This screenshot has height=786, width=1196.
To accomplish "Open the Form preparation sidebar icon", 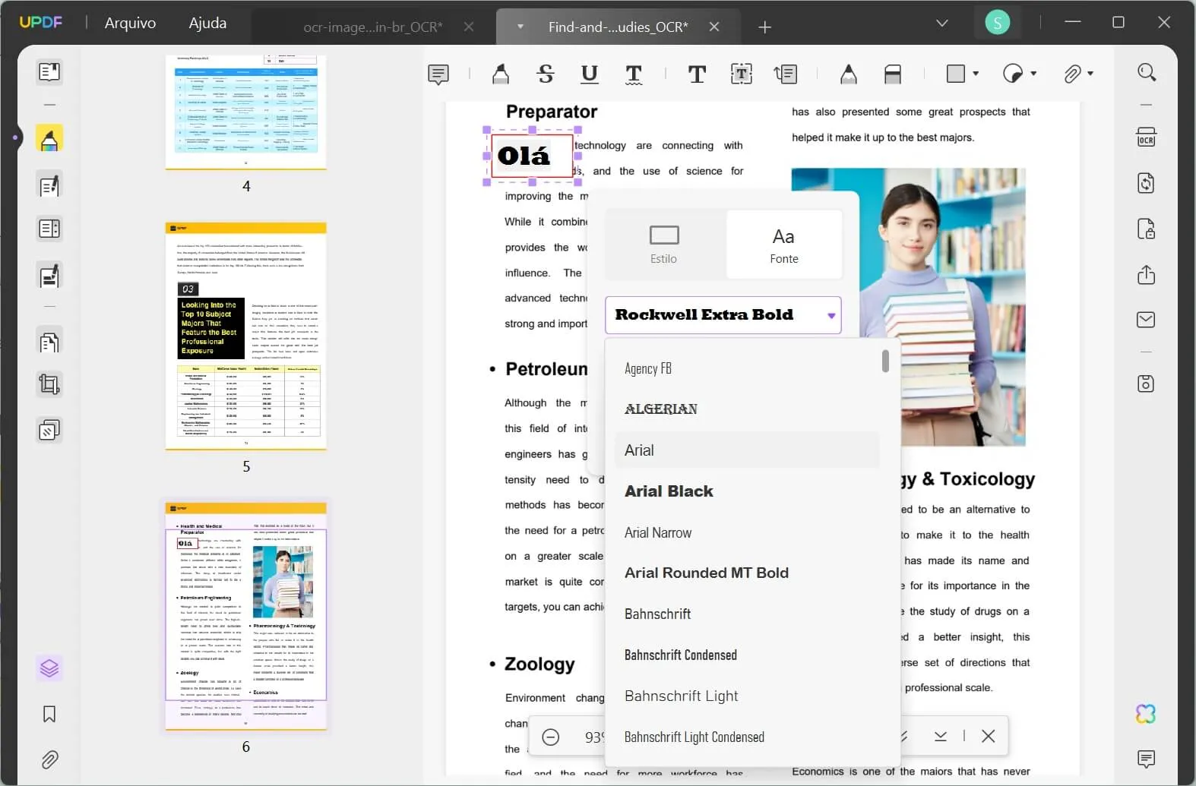I will coord(49,229).
